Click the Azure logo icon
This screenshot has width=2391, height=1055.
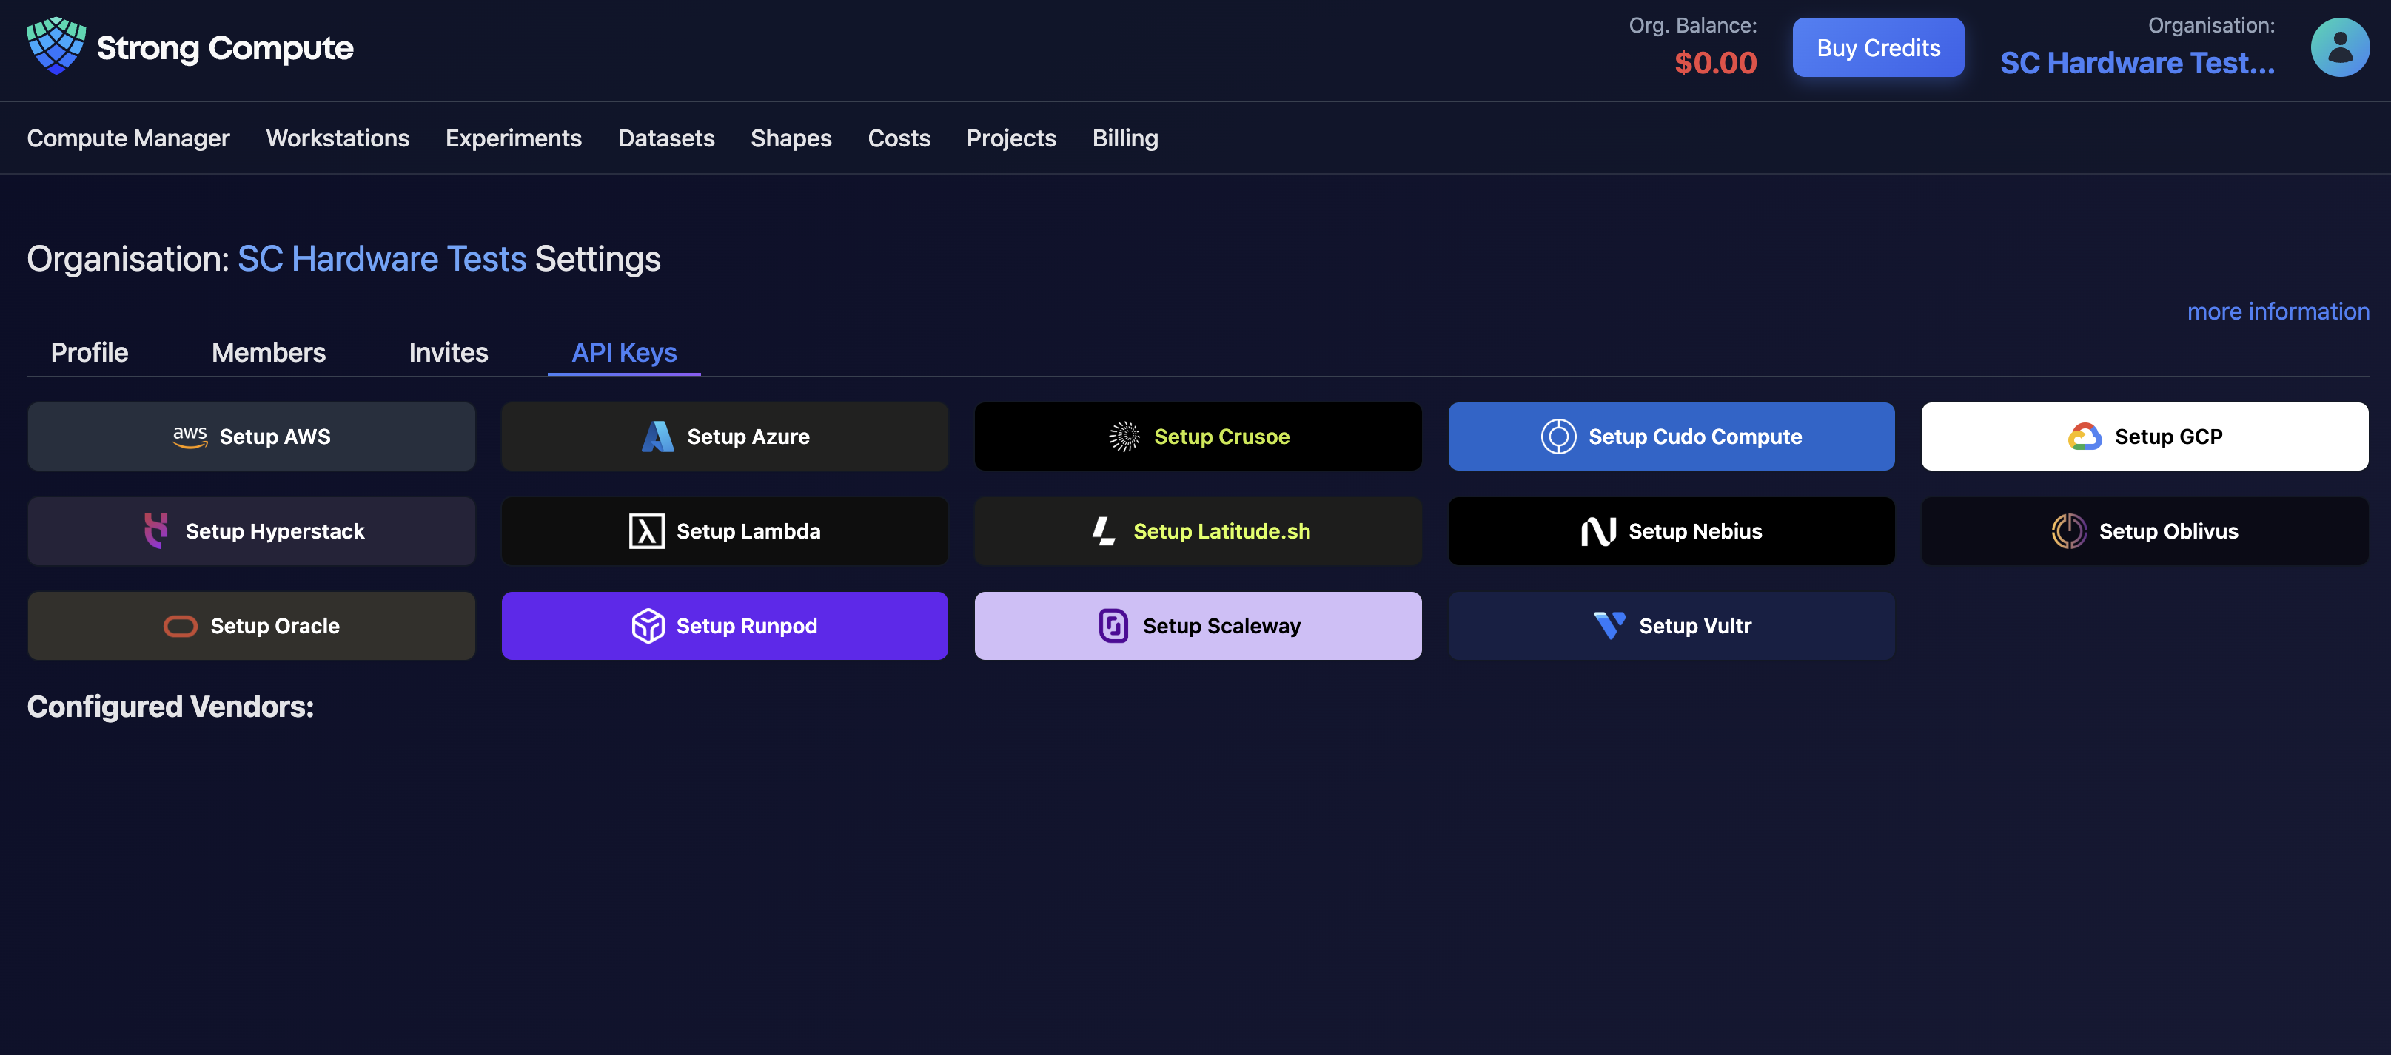click(x=657, y=436)
